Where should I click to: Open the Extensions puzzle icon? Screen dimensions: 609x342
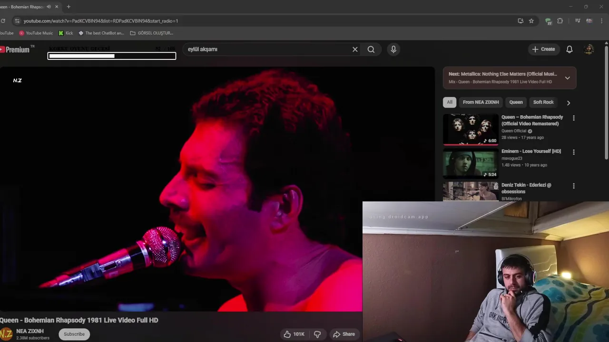coord(560,21)
